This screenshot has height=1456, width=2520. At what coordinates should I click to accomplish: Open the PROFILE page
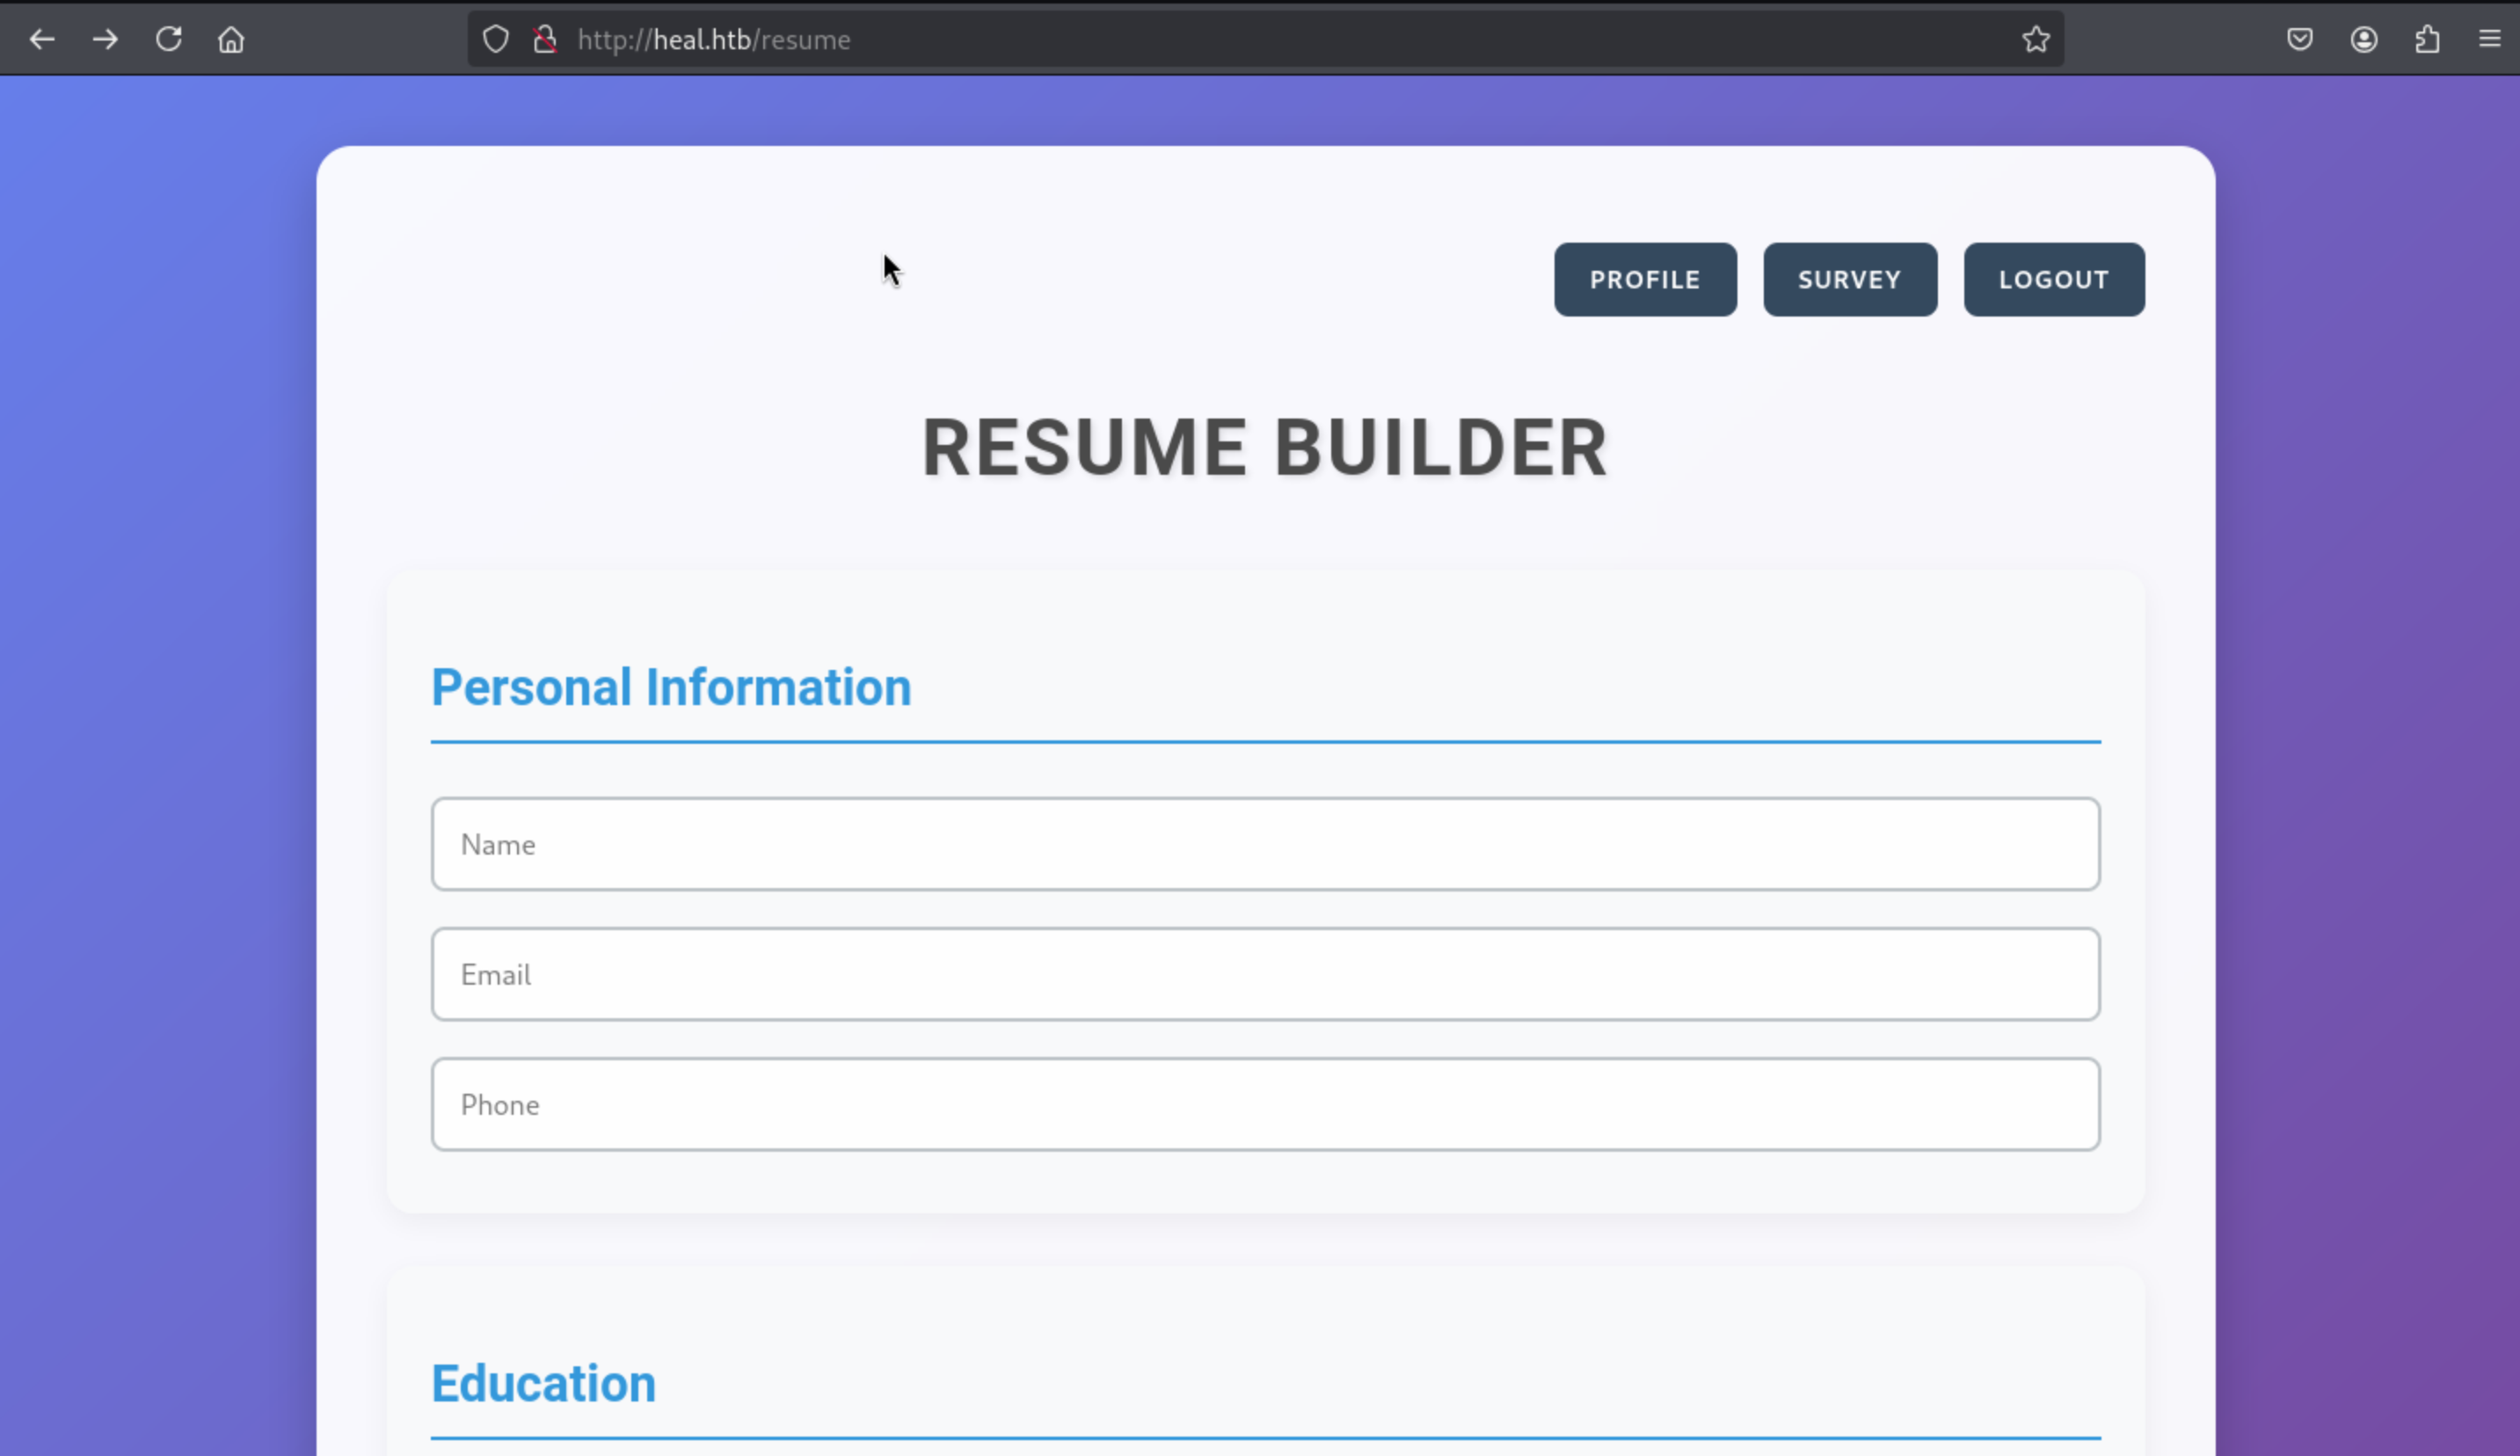click(1644, 280)
